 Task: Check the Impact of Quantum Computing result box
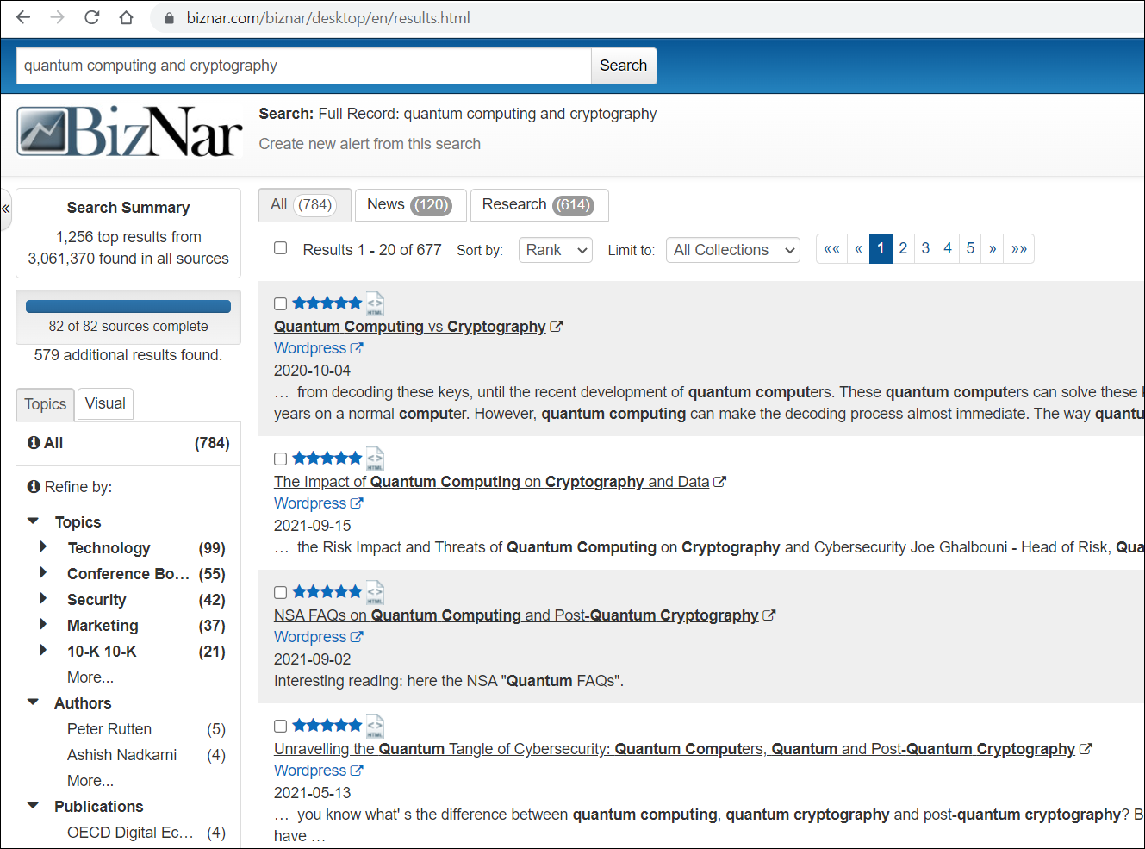(280, 459)
